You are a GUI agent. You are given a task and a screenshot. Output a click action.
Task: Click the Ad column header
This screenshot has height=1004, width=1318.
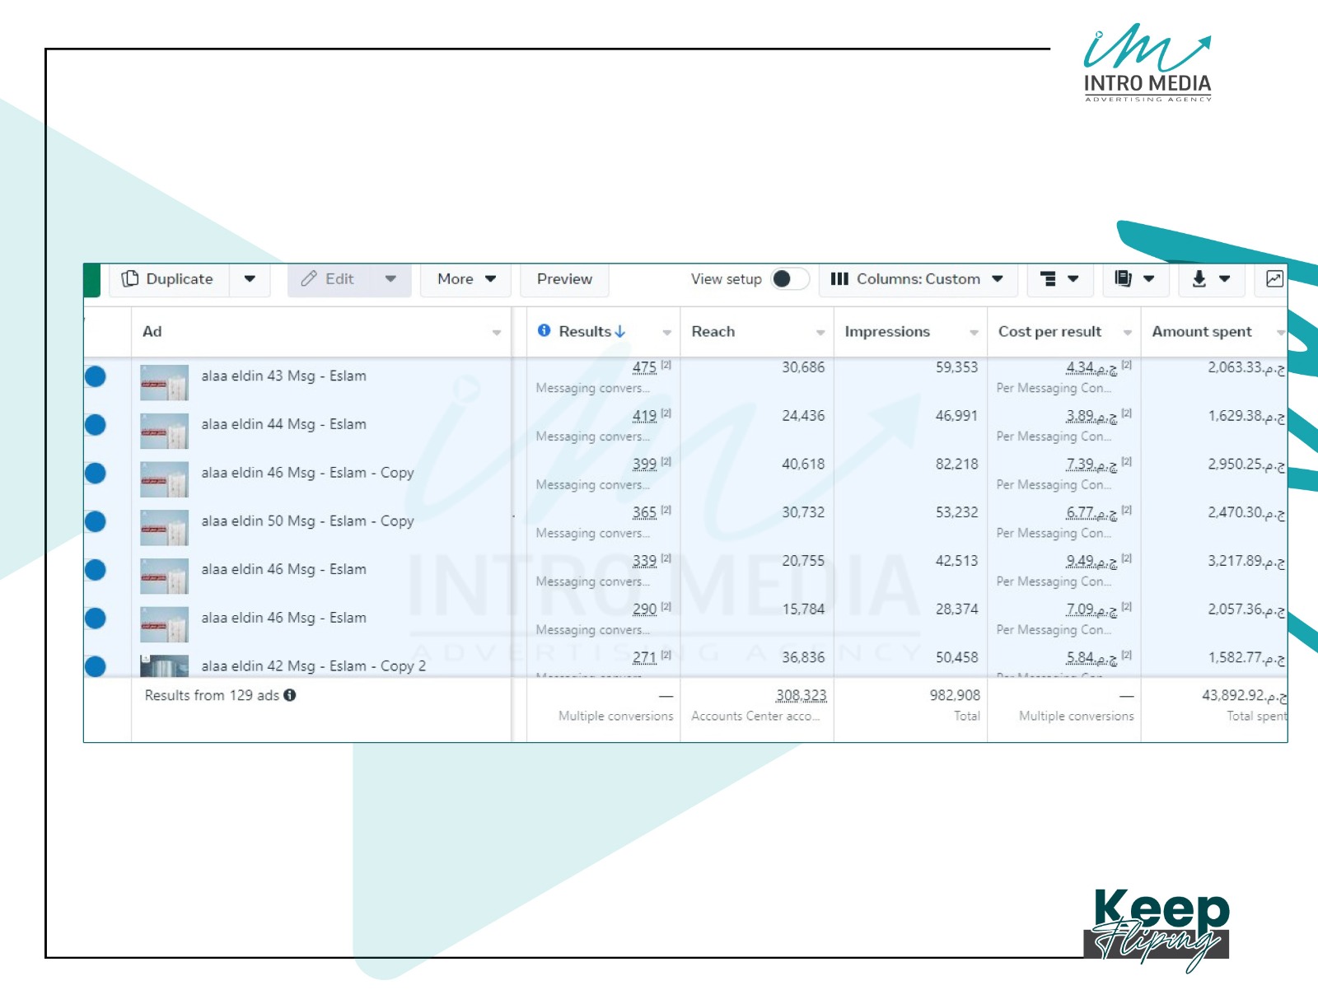tap(152, 331)
